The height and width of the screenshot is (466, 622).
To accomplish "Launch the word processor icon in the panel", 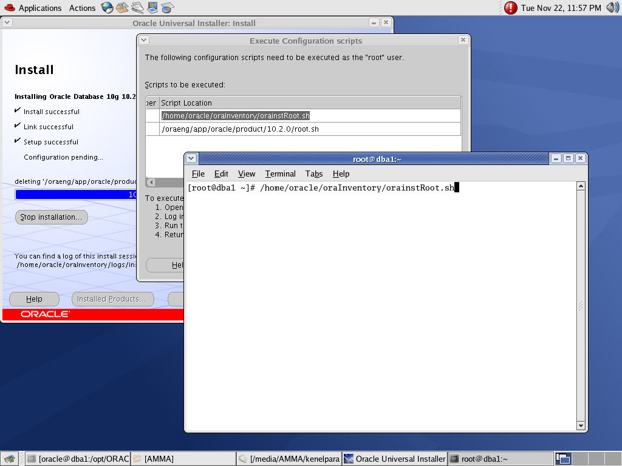I will point(137,7).
